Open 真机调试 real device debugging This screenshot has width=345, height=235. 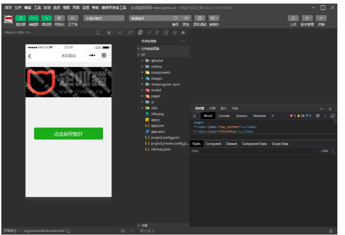pyautogui.click(x=200, y=18)
